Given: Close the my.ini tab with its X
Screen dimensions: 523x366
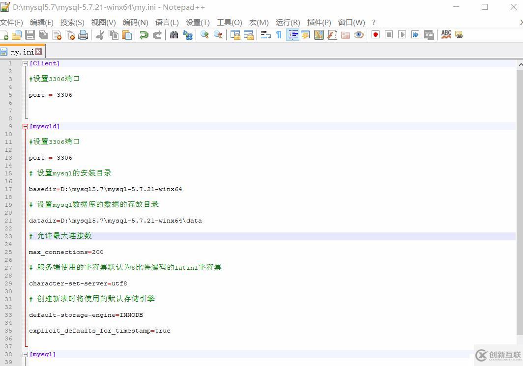Looking at the screenshot, I should coord(38,51).
